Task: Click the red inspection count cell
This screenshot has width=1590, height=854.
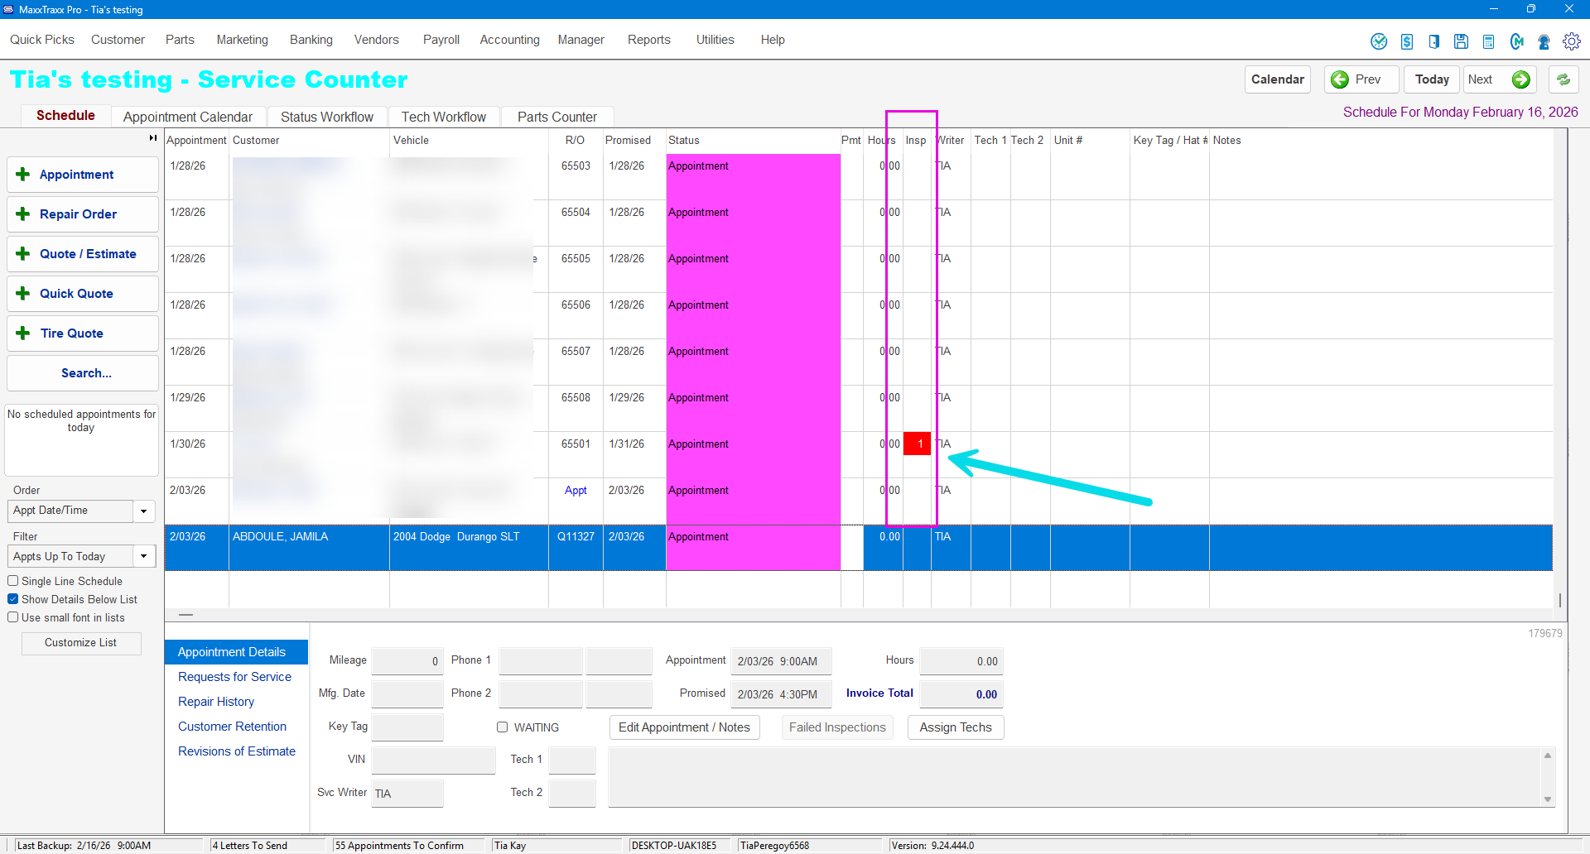Action: coord(917,444)
